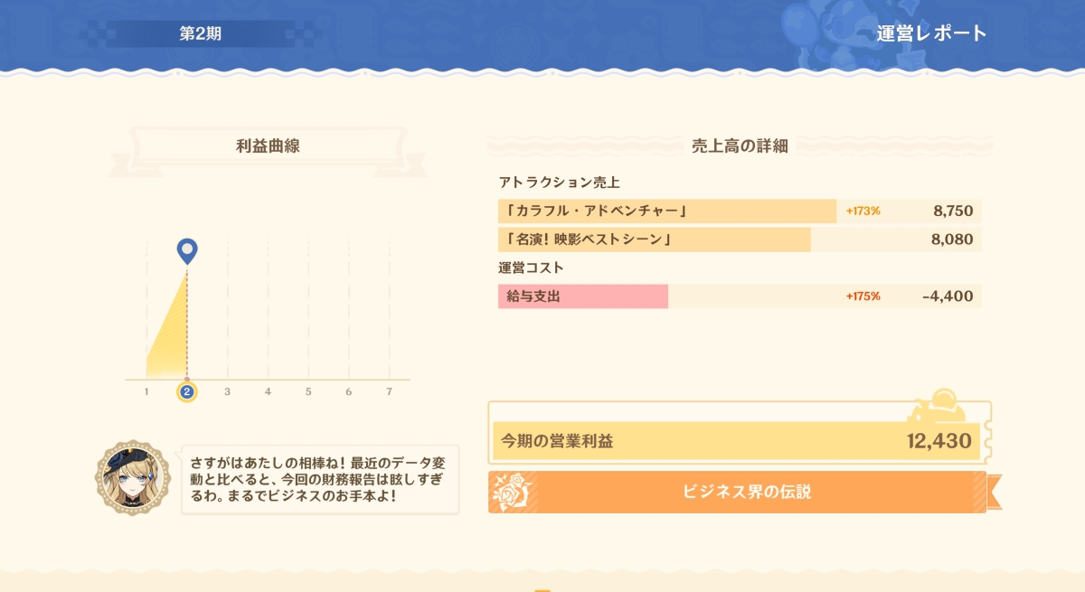Select period 7 on the chart axis
The width and height of the screenshot is (1085, 592).
coord(389,391)
